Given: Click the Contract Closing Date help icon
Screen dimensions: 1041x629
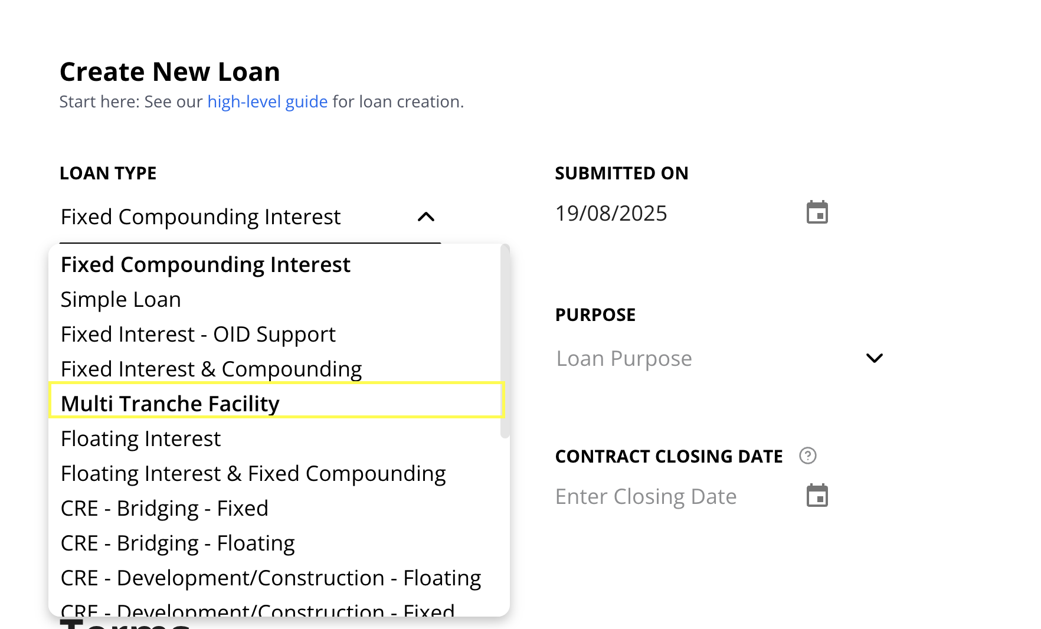Looking at the screenshot, I should pyautogui.click(x=807, y=456).
